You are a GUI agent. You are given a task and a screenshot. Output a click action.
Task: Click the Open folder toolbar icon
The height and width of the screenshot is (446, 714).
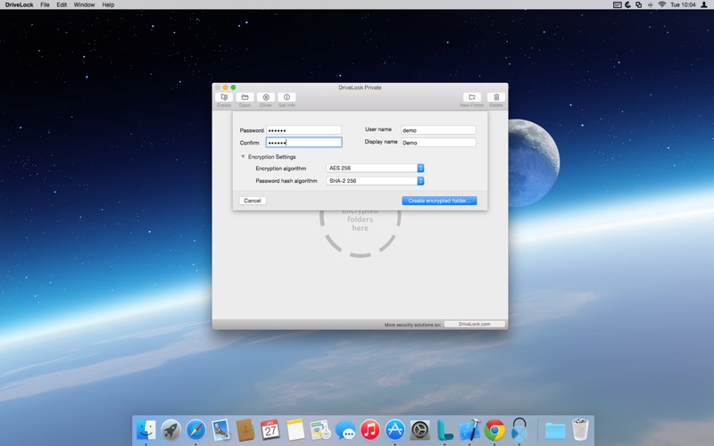tap(245, 97)
